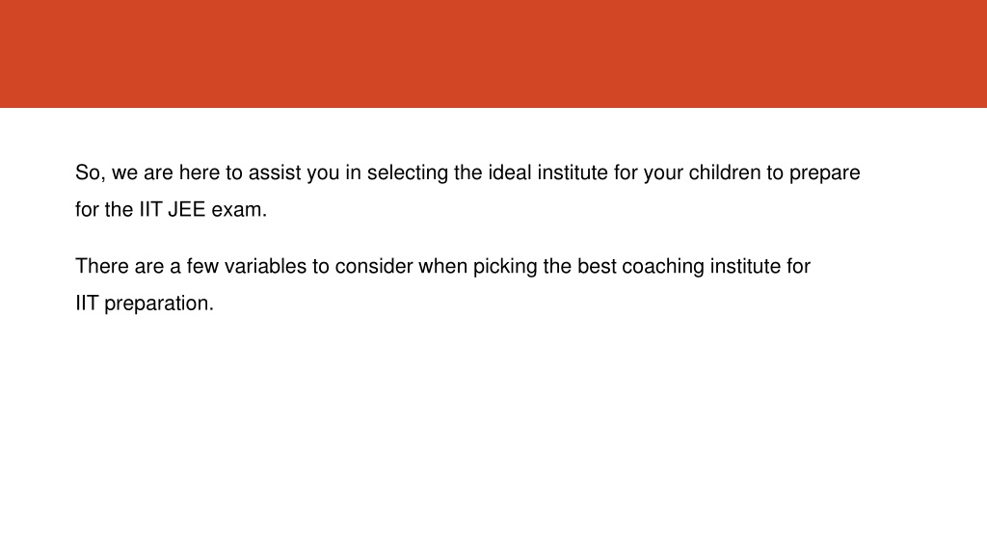Click "JEE" in the second line
Image resolution: width=987 pixels, height=555 pixels.
pos(187,209)
